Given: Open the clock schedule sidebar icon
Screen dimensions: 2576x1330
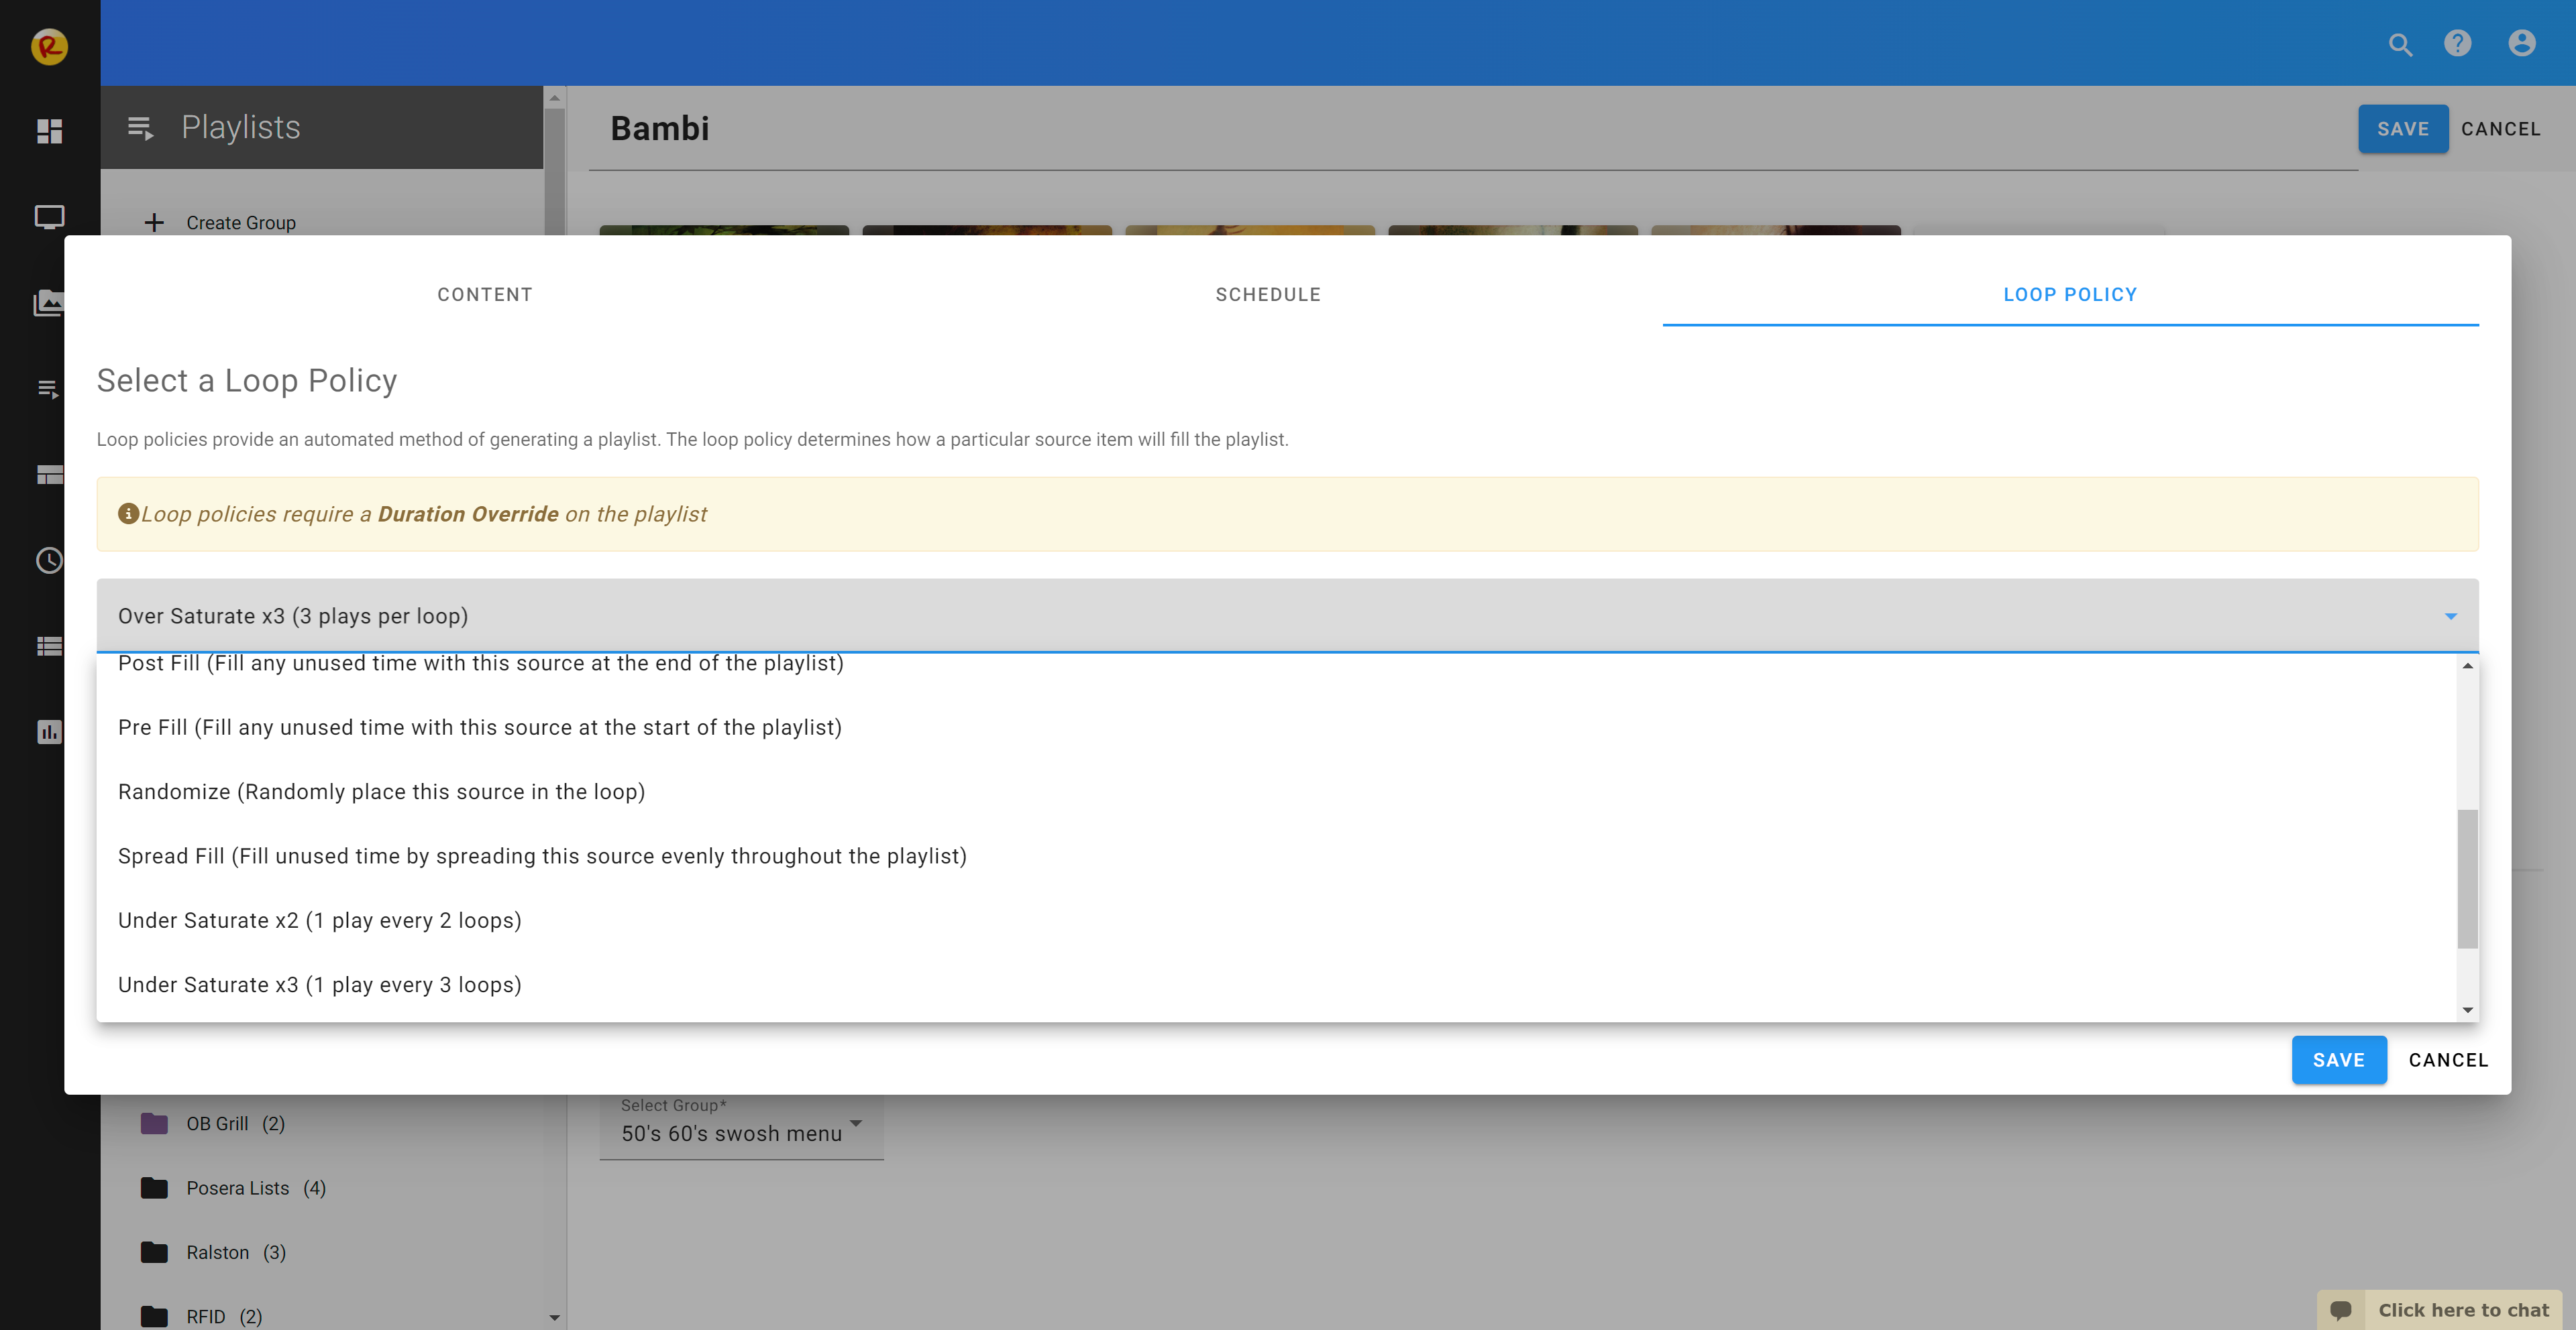Looking at the screenshot, I should (49, 560).
